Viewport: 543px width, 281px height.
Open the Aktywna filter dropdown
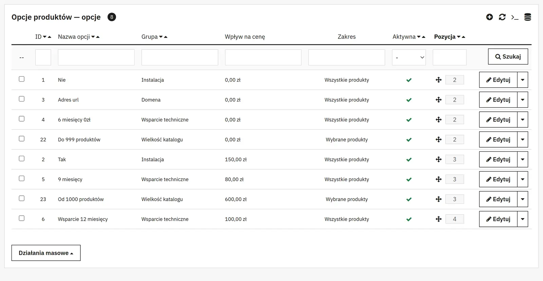(x=409, y=57)
